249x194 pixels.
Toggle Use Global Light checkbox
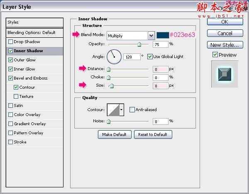[150, 56]
